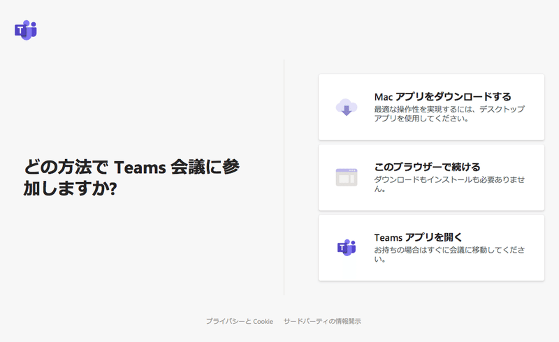Choose 'Teams アプリを開く' option
559x342 pixels.
pos(431,248)
